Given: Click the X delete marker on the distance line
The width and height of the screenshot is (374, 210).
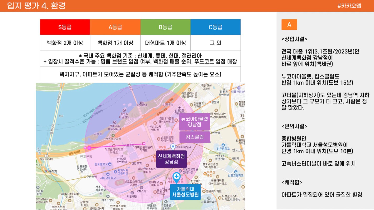Looking at the screenshot, I should [89, 148].
